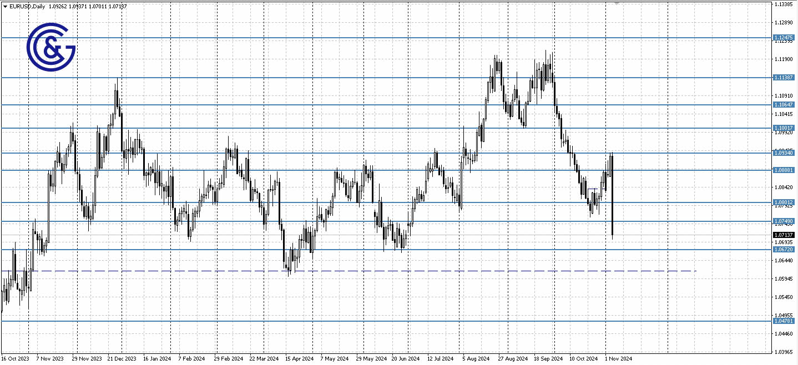This screenshot has height=365, width=798.
Task: Click the 1.09340 level label
Action: [784, 153]
